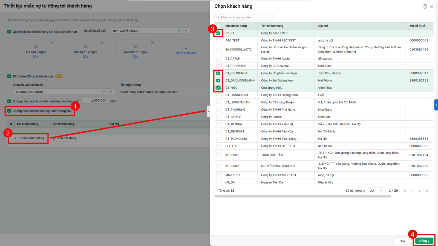Edit Quá hạn 21 ngày via Sửa link
This screenshot has height=246, width=438.
point(136,57)
